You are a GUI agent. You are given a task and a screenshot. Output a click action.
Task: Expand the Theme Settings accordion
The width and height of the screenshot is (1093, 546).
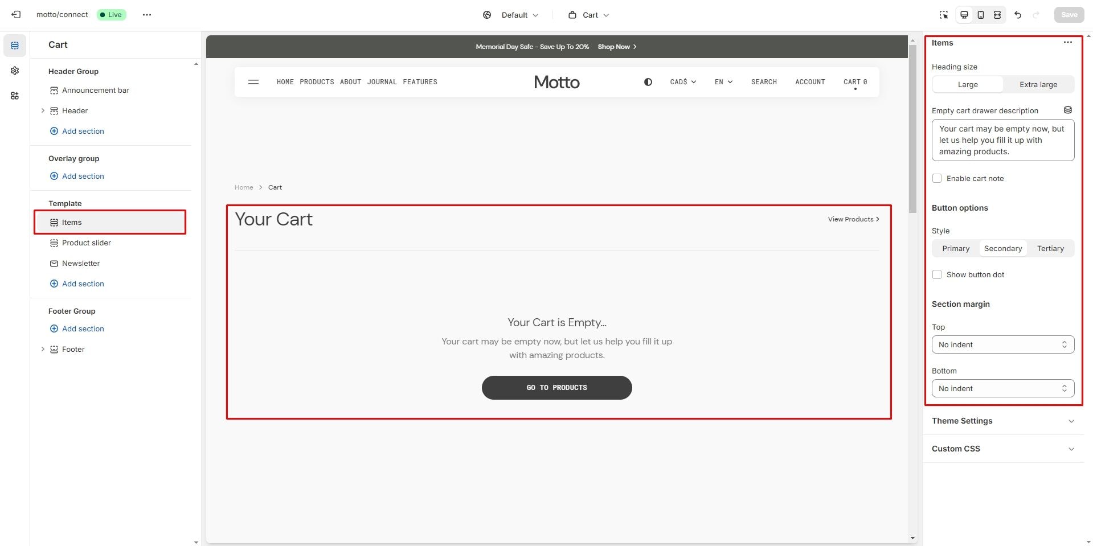point(1002,421)
